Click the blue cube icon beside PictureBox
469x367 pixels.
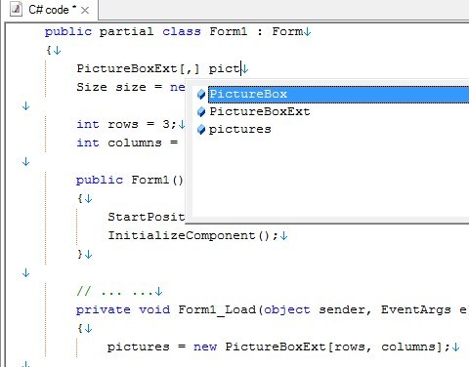coord(201,95)
